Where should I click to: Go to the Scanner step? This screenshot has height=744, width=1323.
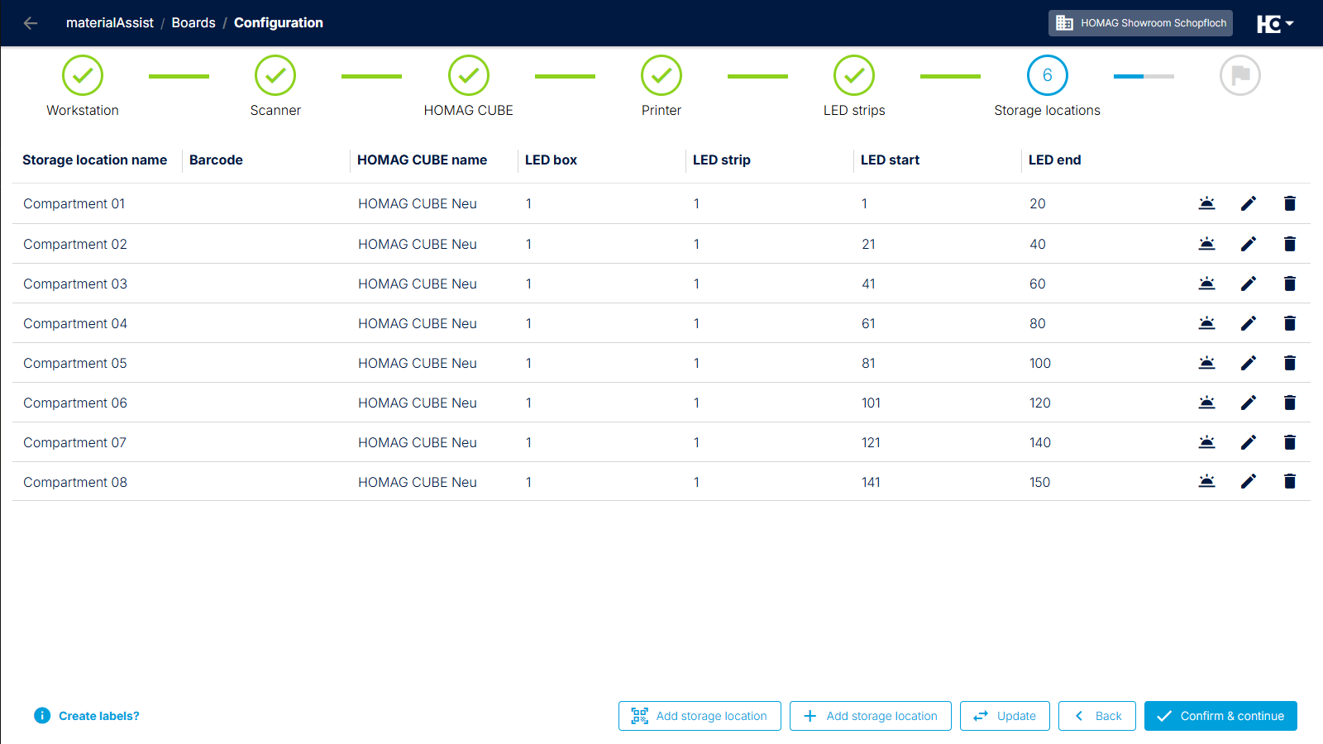tap(275, 87)
